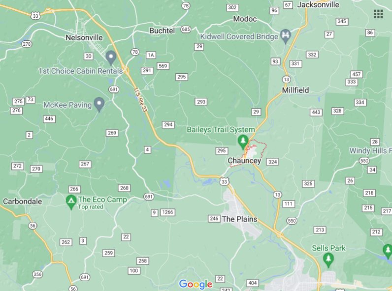Image resolution: width=392 pixels, height=291 pixels.
Task: Click the Google logo link
Action: pos(196,284)
